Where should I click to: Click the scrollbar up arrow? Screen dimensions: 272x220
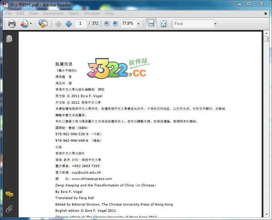point(266,33)
